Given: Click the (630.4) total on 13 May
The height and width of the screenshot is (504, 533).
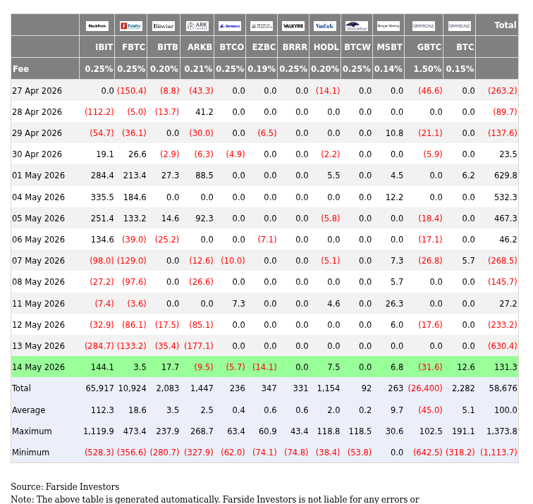Looking at the screenshot, I should [x=503, y=345].
